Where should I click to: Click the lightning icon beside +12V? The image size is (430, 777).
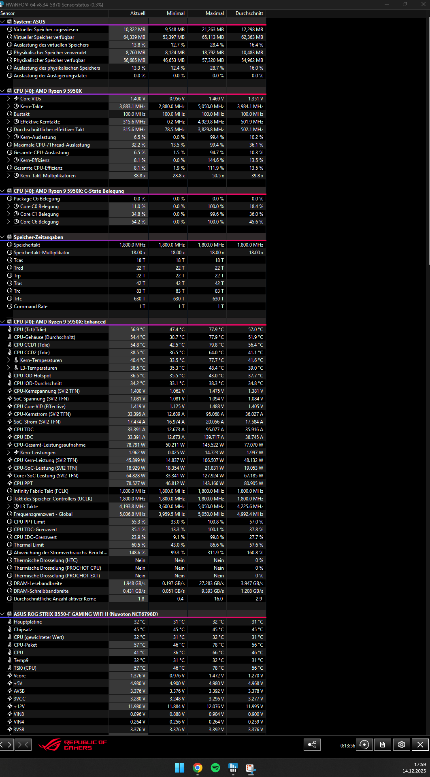[10, 707]
